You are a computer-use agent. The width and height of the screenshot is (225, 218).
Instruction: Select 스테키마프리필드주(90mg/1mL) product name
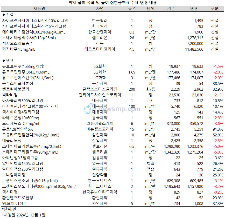click(x=30, y=152)
